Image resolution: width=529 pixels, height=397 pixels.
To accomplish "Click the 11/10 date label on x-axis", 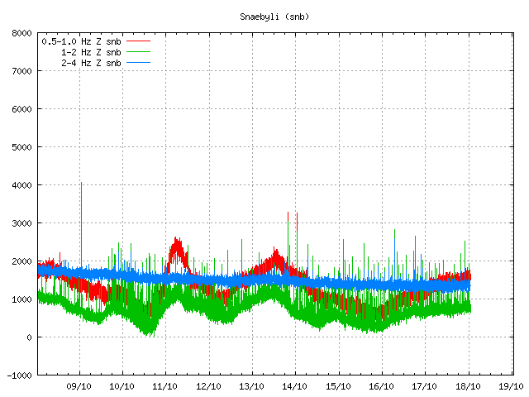I will (x=166, y=385).
